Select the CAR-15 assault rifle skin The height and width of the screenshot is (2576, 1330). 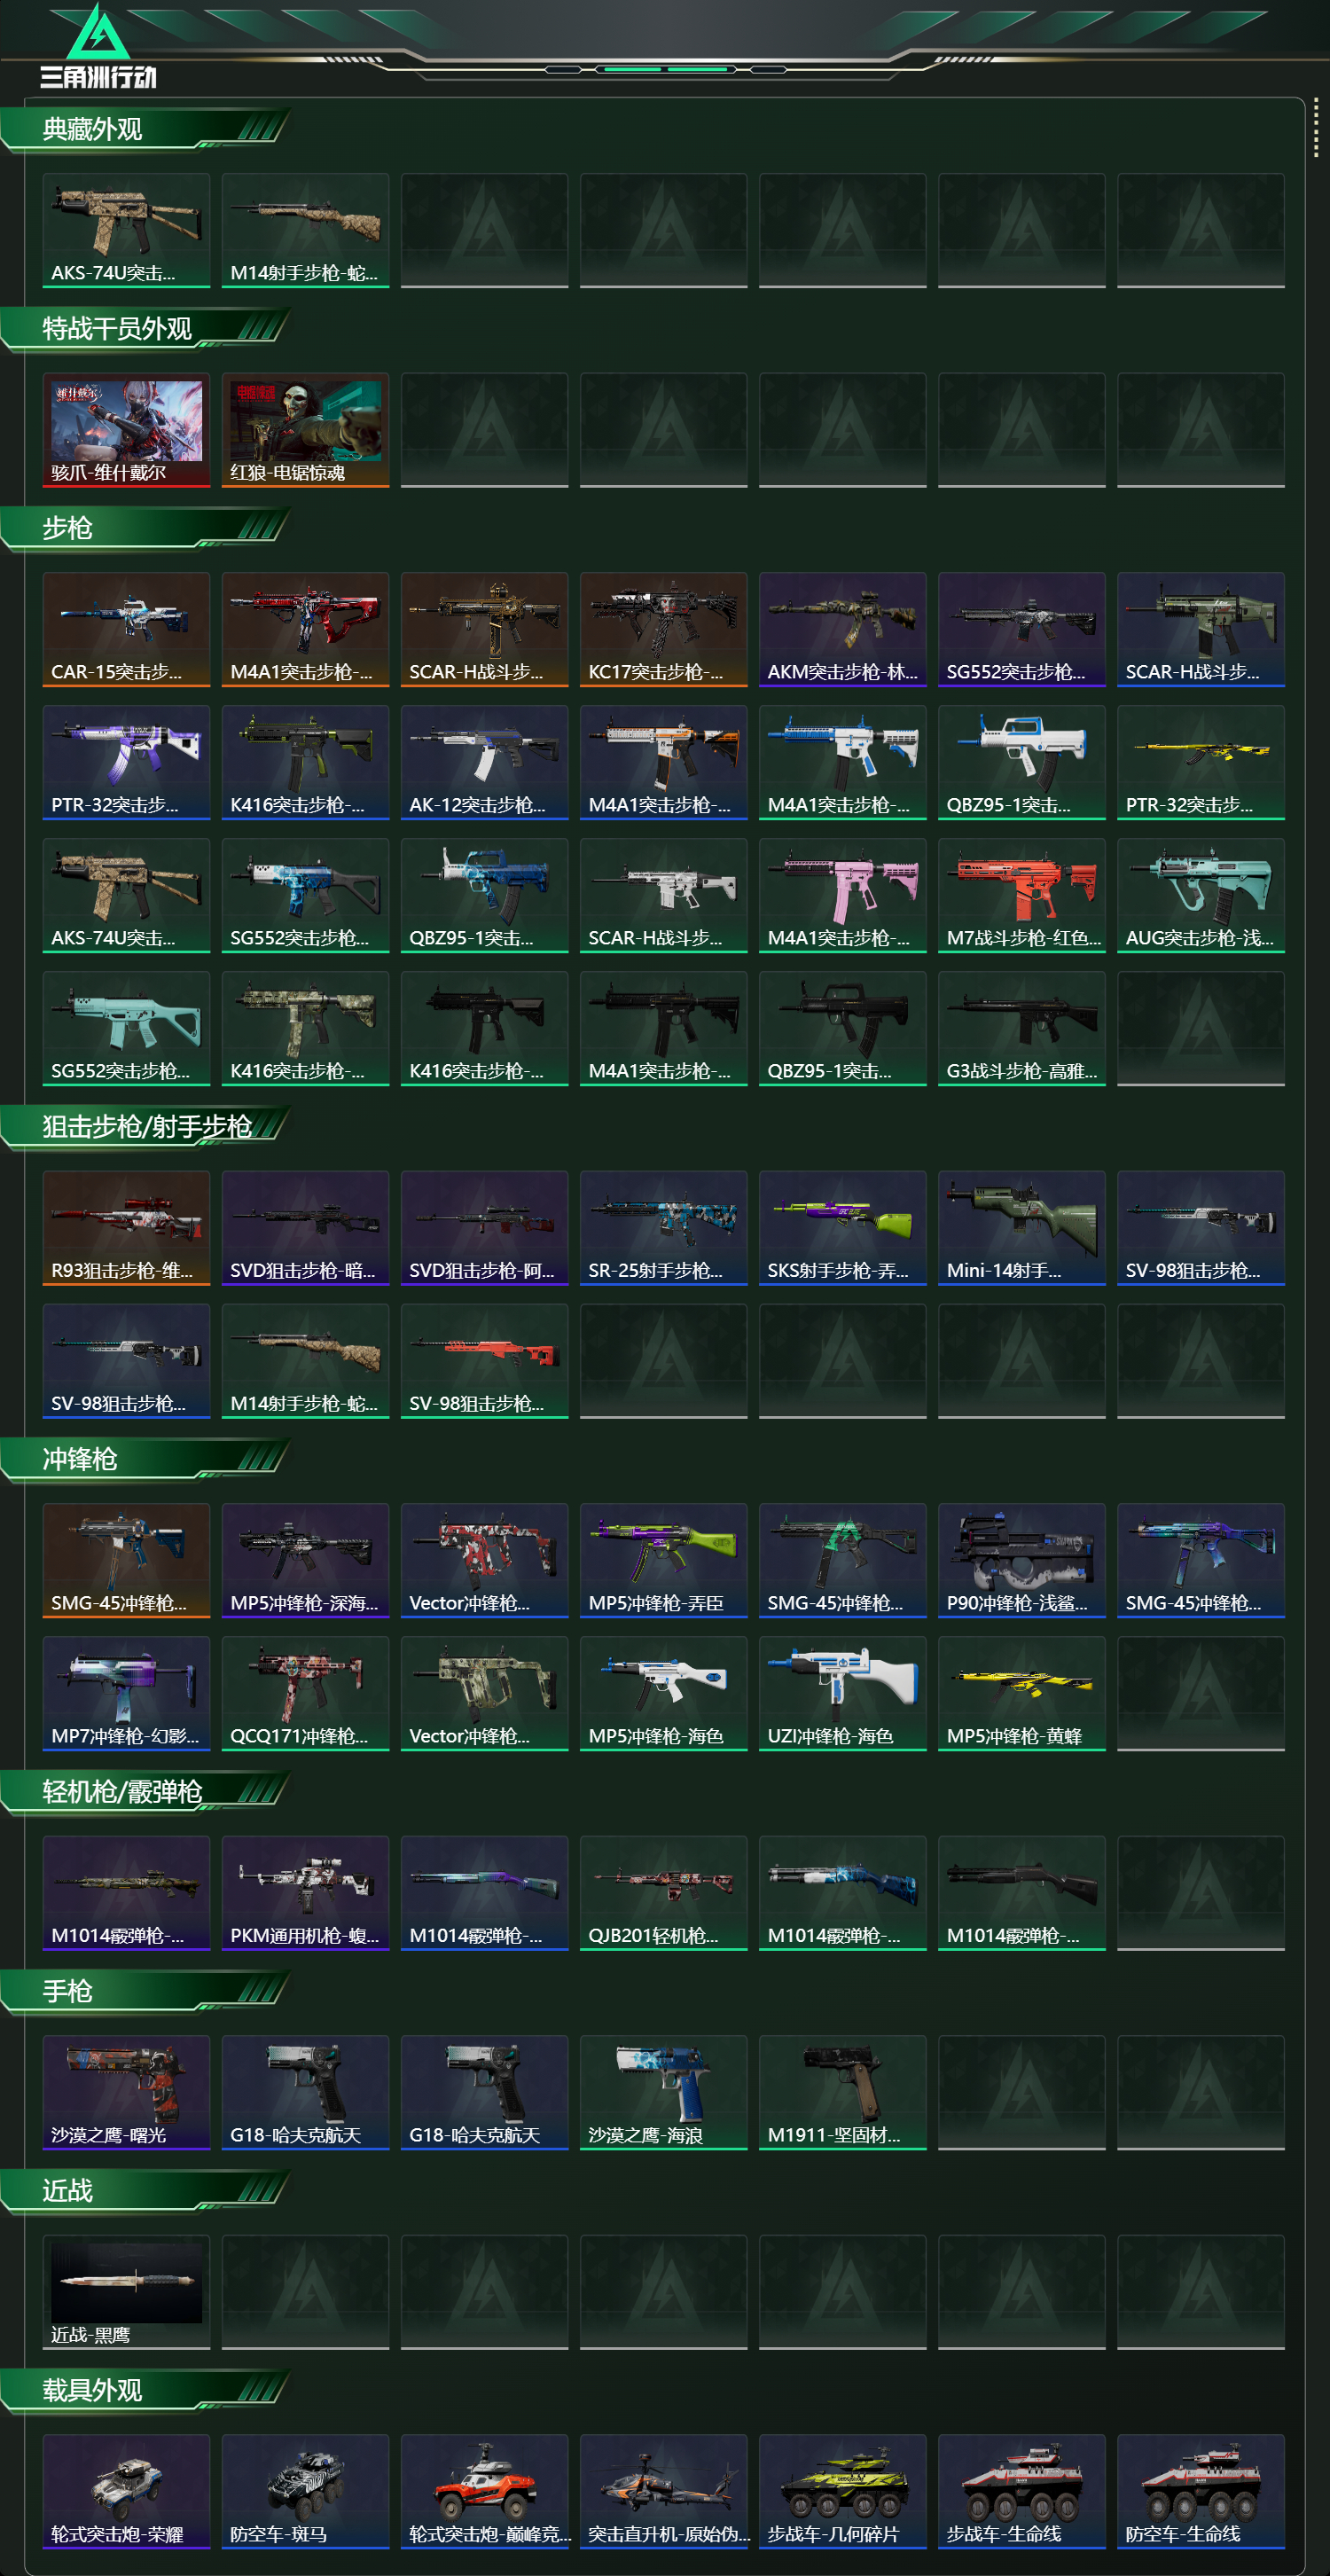[x=126, y=629]
